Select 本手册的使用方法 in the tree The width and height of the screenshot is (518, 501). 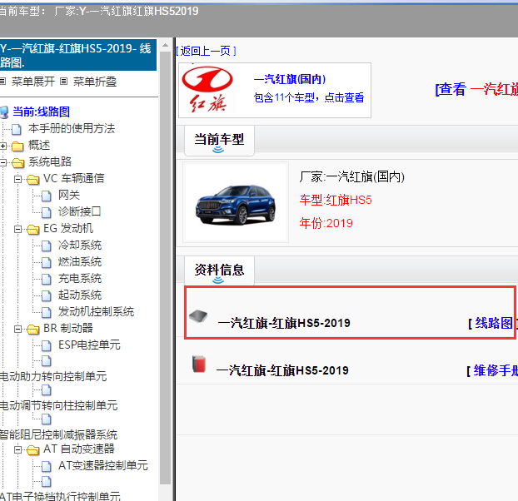[x=72, y=129]
